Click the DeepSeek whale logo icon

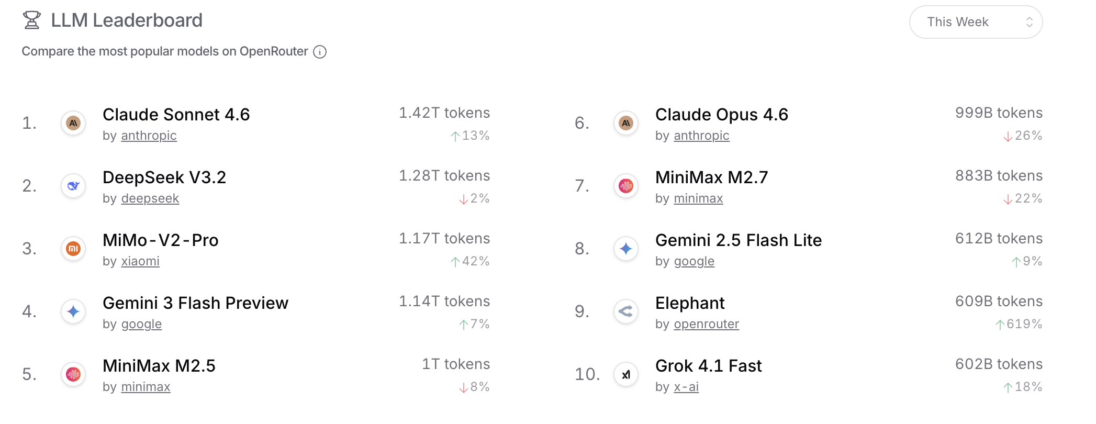point(73,186)
